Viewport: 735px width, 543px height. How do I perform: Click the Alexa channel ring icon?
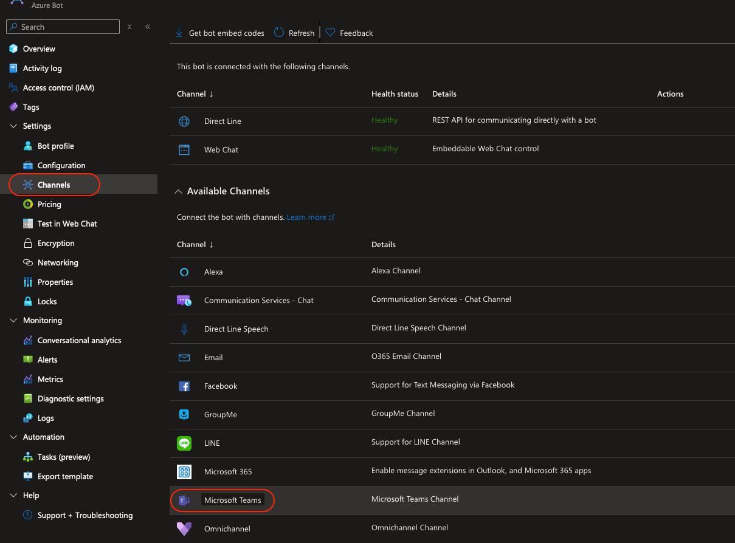184,272
